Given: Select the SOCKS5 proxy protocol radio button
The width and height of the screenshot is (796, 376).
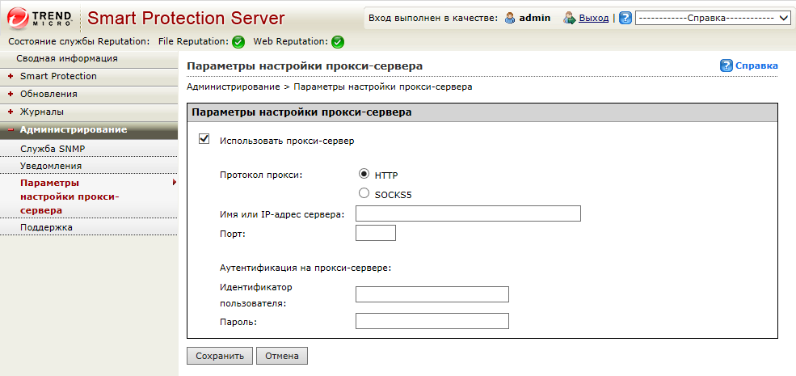Looking at the screenshot, I should [364, 193].
